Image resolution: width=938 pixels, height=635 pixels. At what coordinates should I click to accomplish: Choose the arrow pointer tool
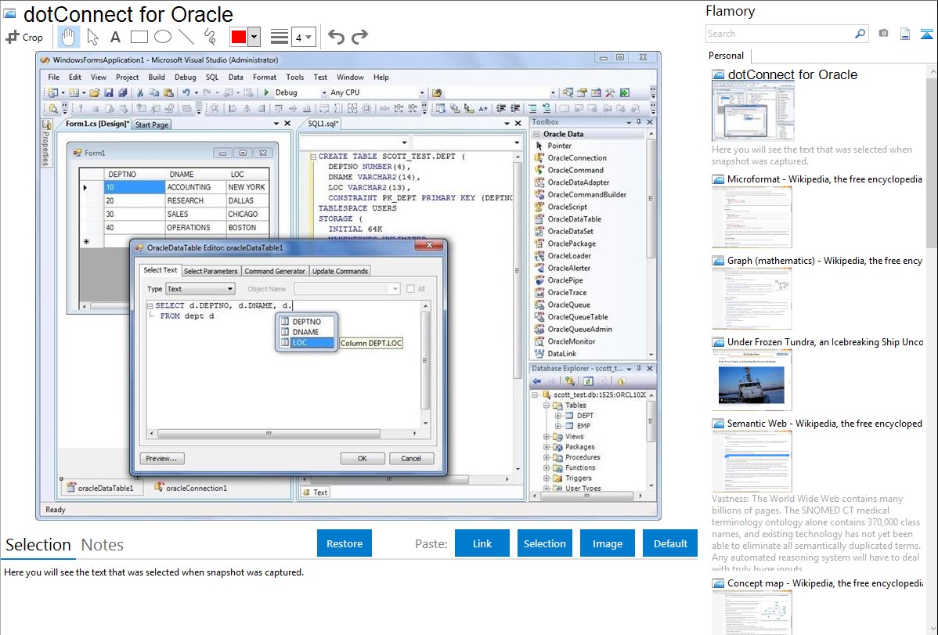tap(92, 37)
